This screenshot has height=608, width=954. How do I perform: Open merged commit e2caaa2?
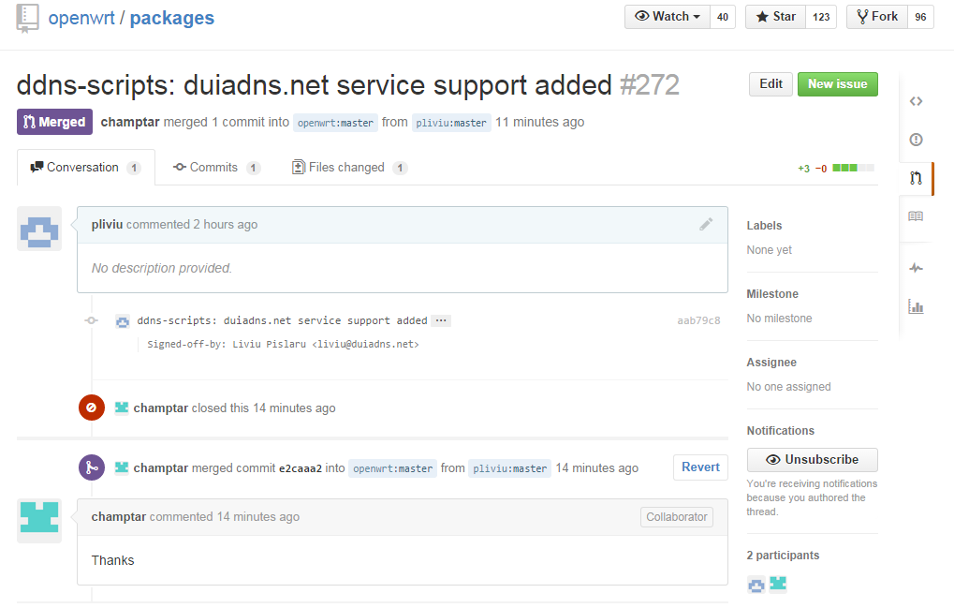300,468
